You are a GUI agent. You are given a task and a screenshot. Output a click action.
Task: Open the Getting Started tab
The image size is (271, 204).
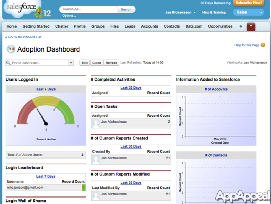(x=36, y=26)
